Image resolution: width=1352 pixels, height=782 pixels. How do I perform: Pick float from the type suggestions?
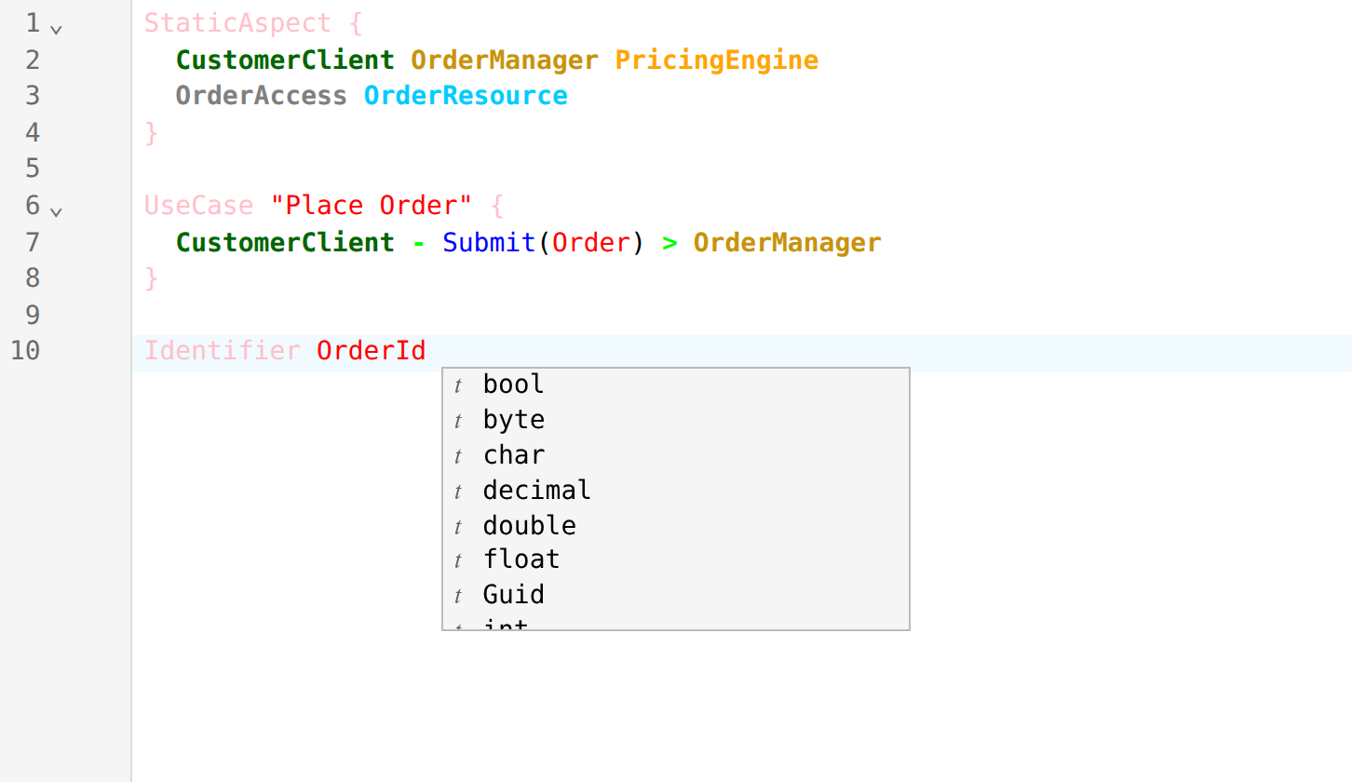coord(676,560)
